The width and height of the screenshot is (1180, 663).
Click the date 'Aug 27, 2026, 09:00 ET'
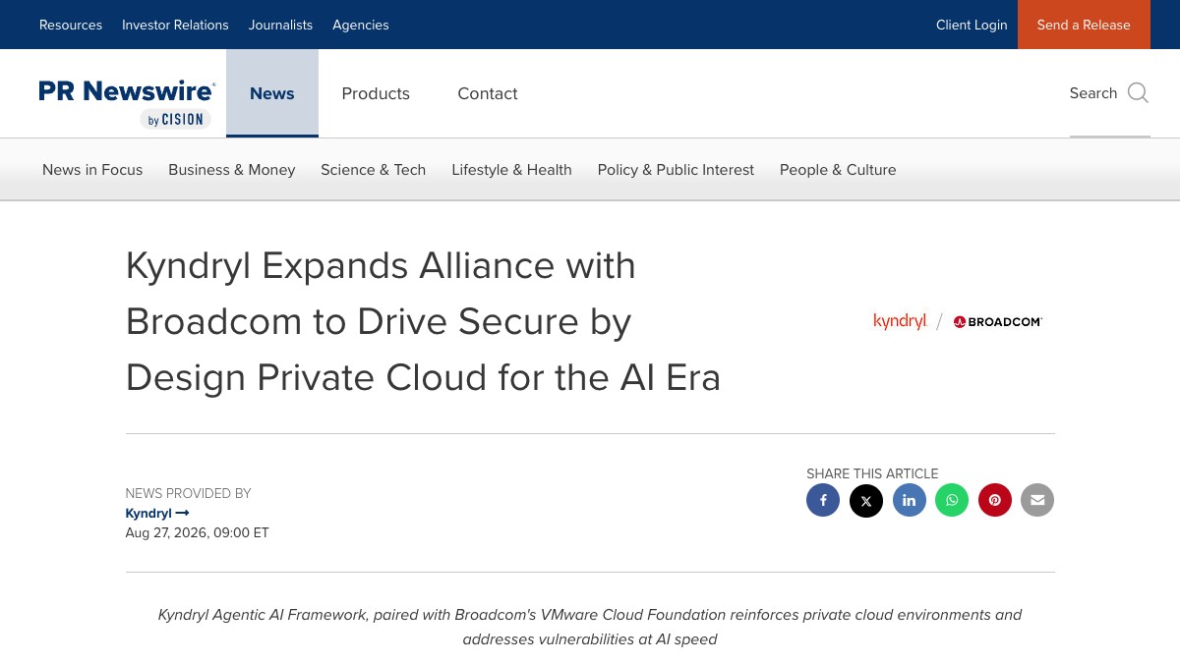click(x=197, y=532)
